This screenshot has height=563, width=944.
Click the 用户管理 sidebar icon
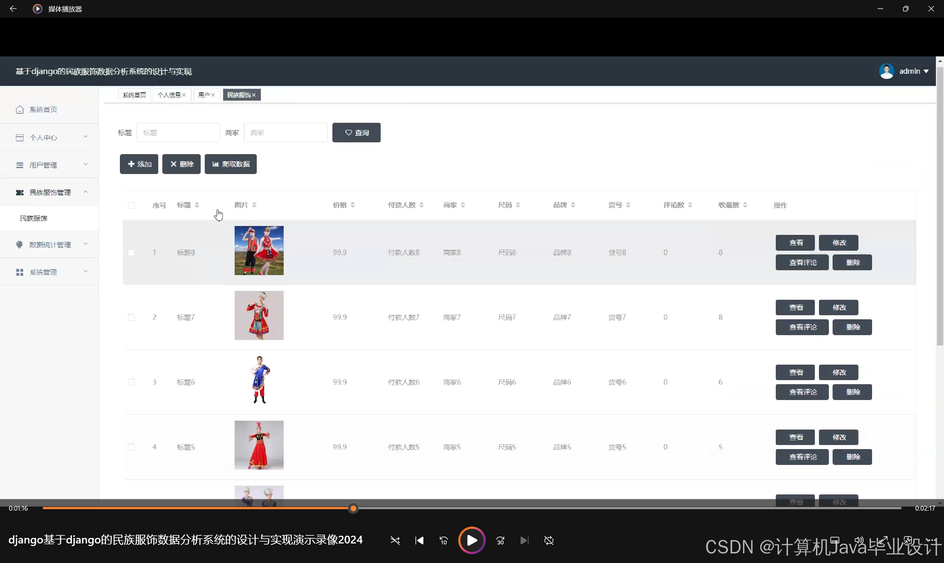pyautogui.click(x=20, y=165)
